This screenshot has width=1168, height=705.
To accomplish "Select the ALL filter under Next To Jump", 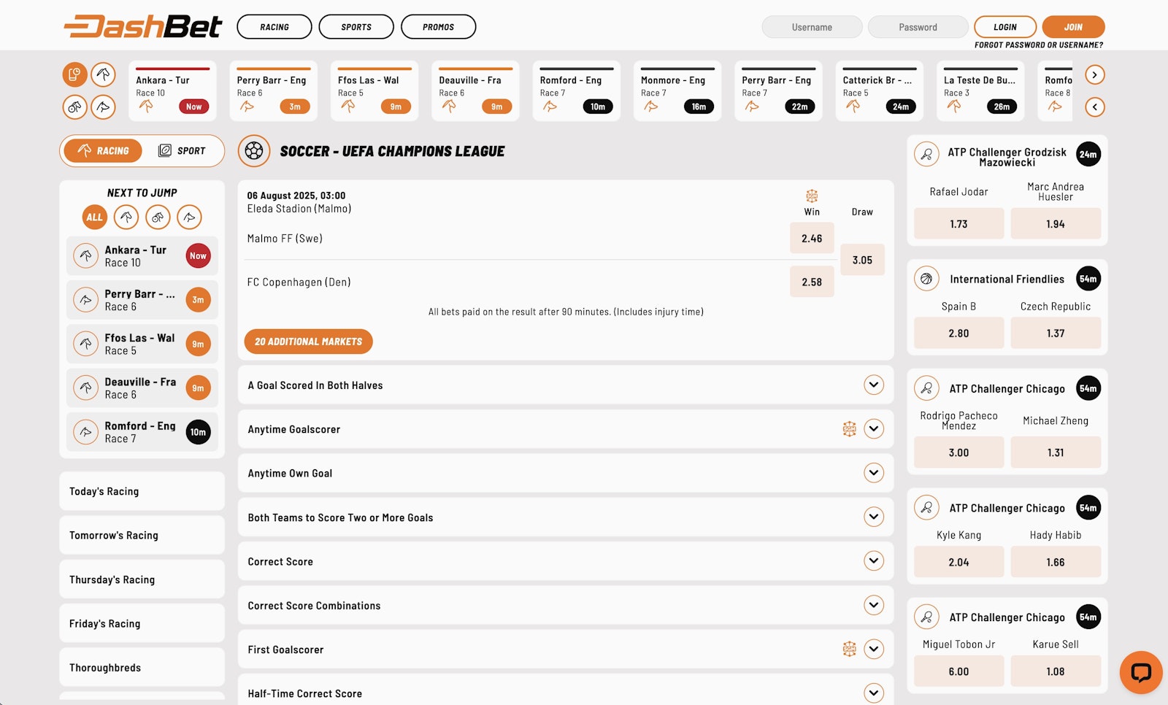I will coord(94,217).
